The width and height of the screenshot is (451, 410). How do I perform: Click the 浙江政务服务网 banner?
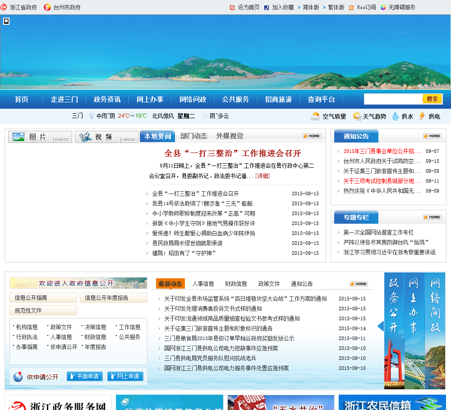58,402
